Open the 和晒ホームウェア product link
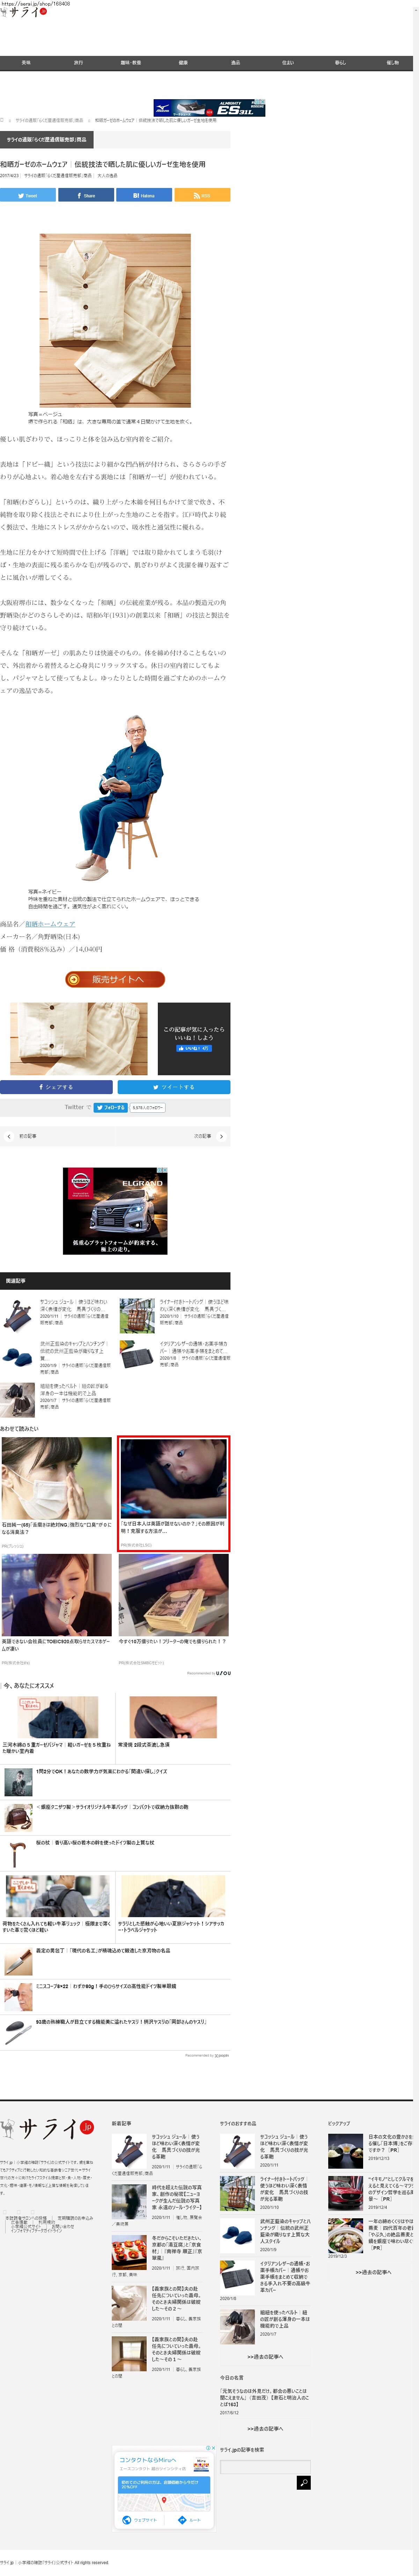Viewport: 419px width, 2576px height. pos(50,924)
